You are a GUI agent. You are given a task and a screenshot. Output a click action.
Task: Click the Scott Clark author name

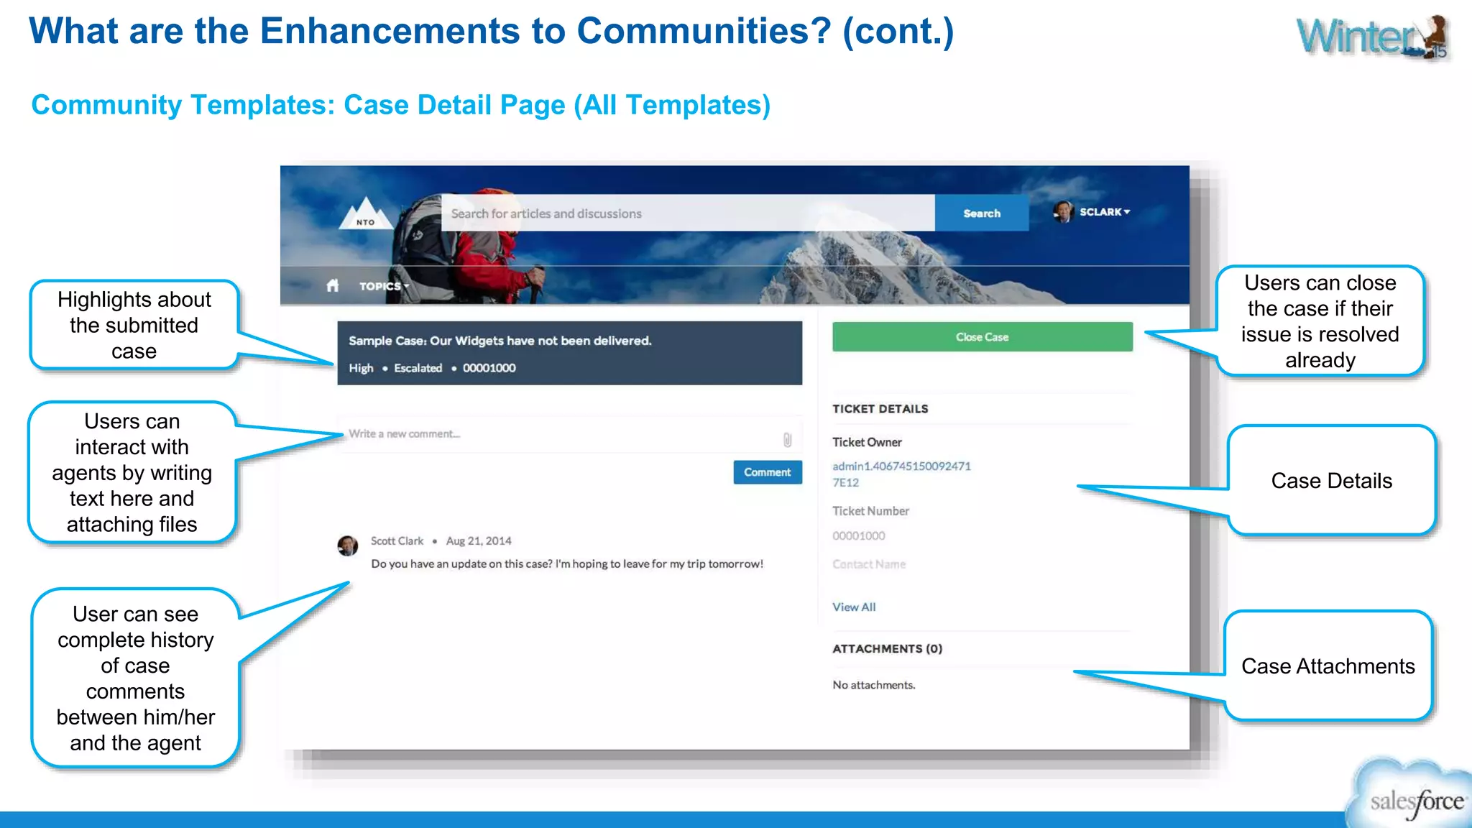(x=397, y=540)
